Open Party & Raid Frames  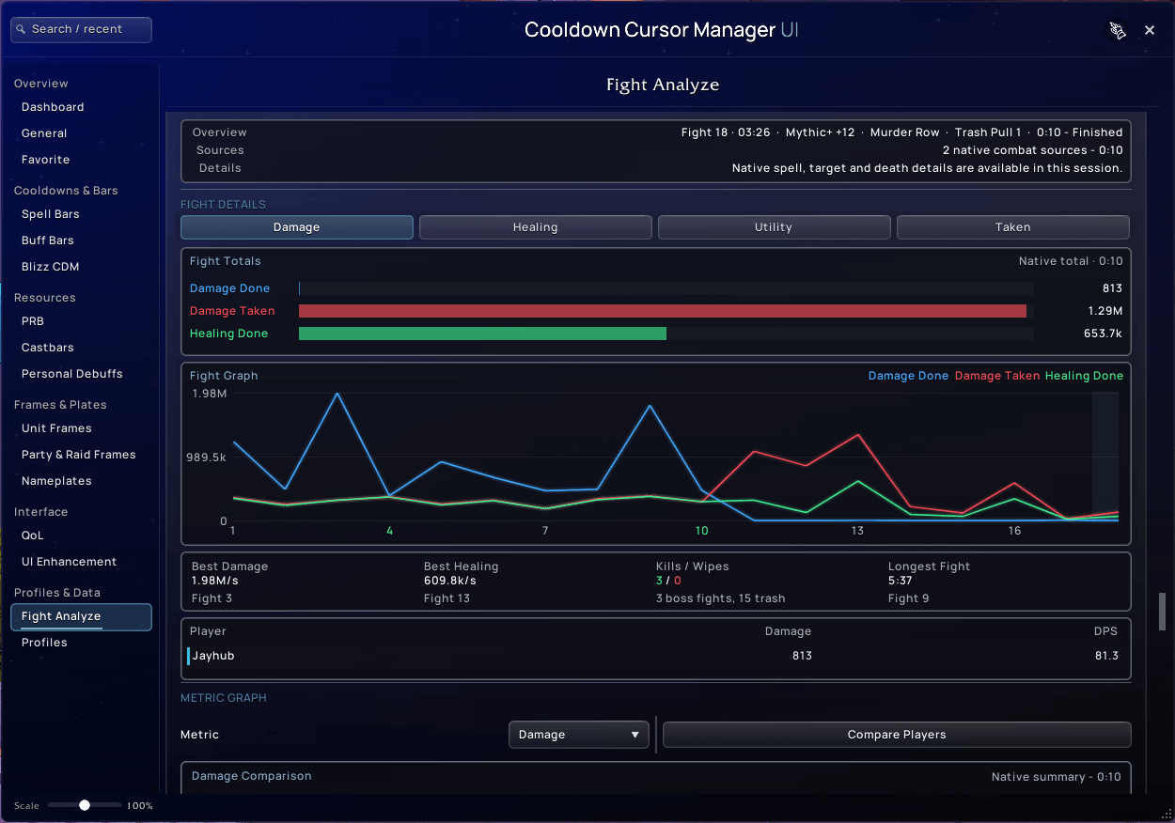78,455
